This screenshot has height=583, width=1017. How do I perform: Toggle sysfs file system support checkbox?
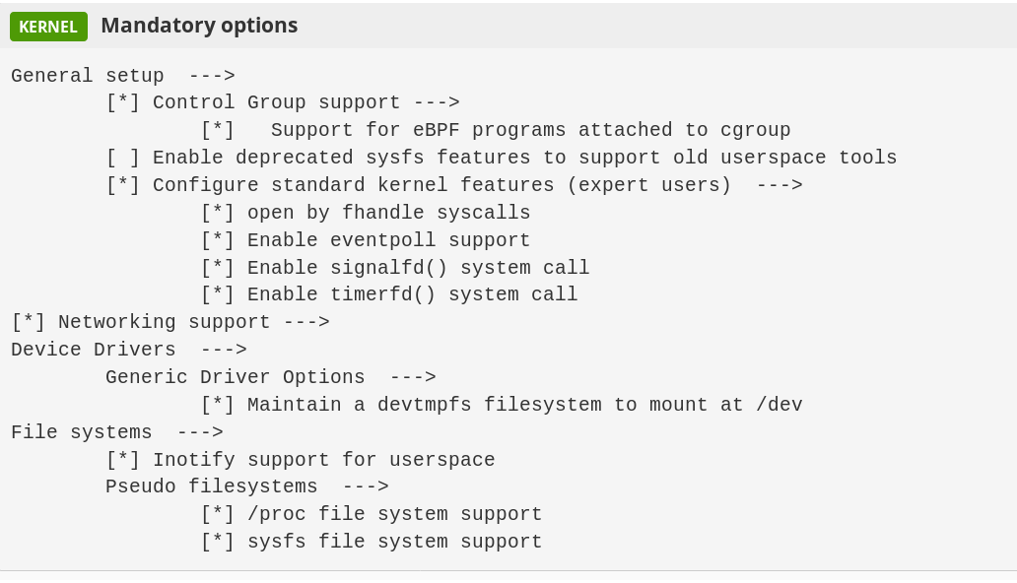coord(217,542)
